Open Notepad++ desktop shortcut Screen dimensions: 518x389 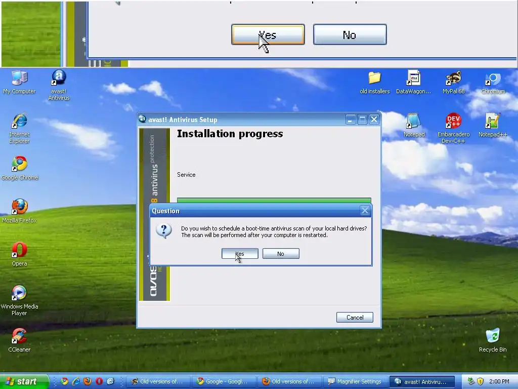pos(493,125)
